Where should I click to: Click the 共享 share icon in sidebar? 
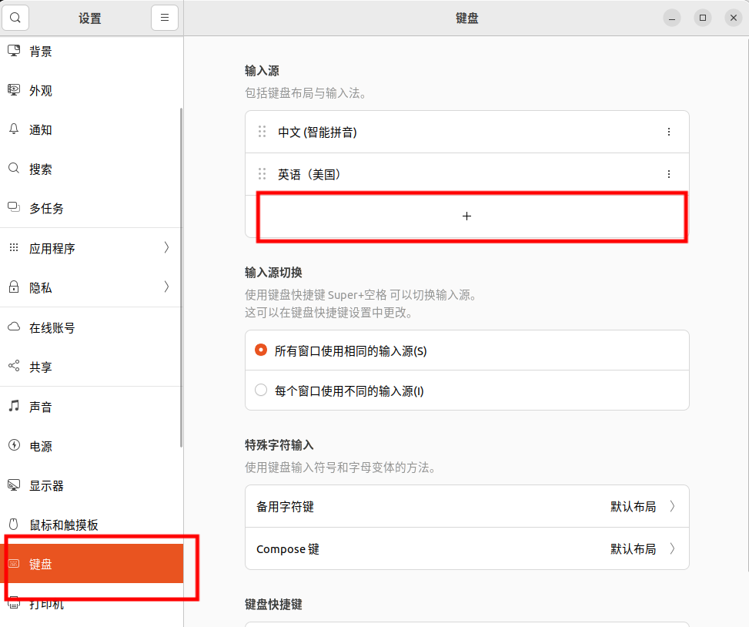14,366
